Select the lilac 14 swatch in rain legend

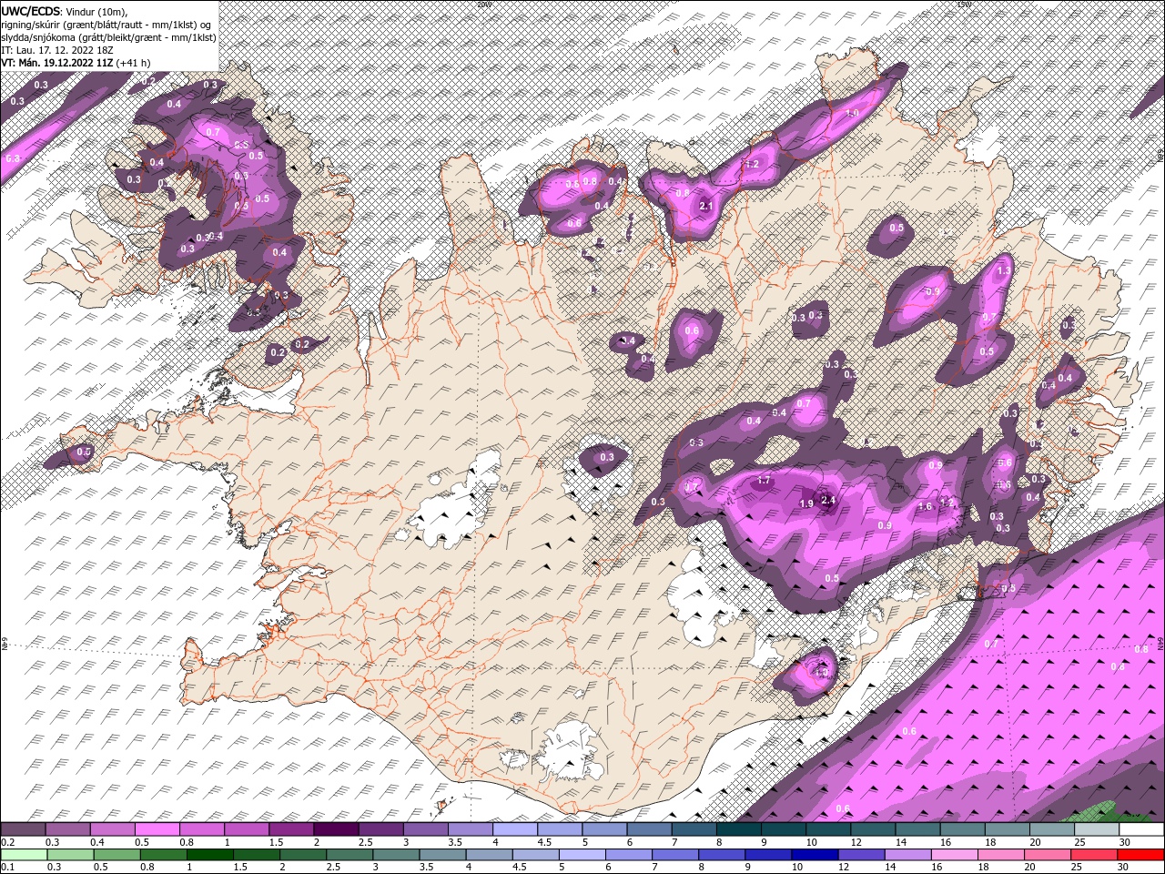point(907,855)
